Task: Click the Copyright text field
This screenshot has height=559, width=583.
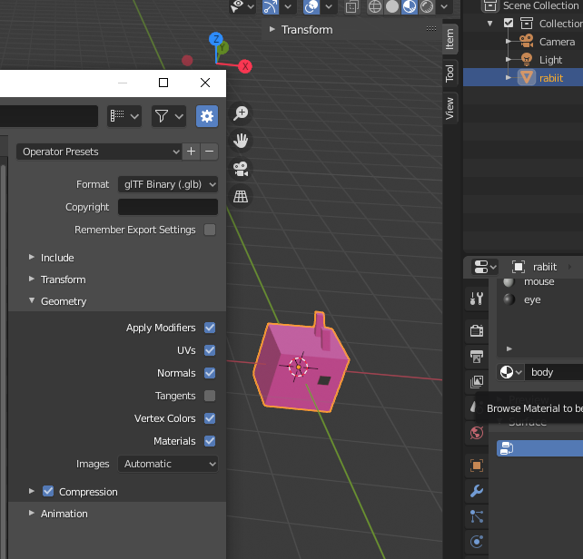Action: click(x=168, y=207)
